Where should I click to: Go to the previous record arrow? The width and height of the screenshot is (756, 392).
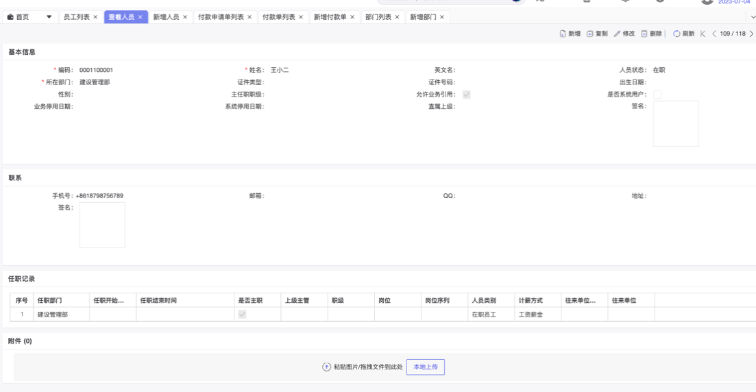pyautogui.click(x=714, y=34)
